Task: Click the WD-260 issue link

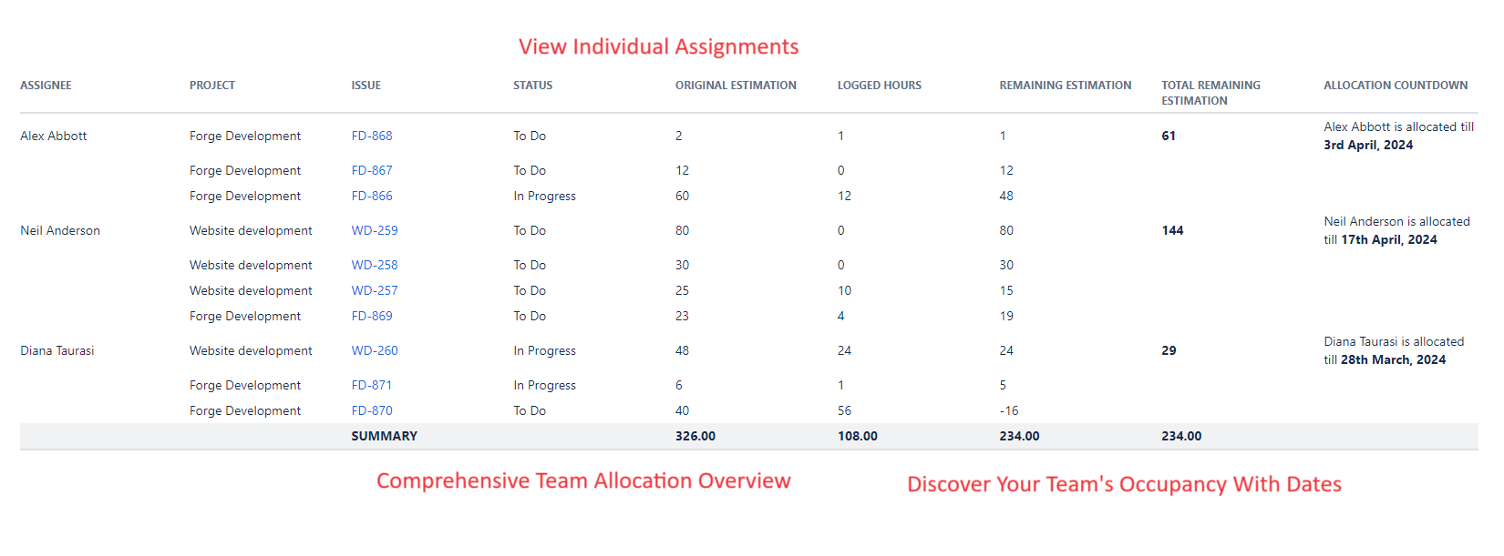Action: [x=375, y=350]
